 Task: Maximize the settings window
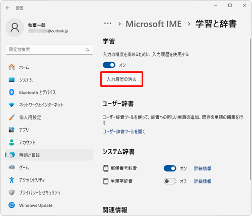pos(230,6)
